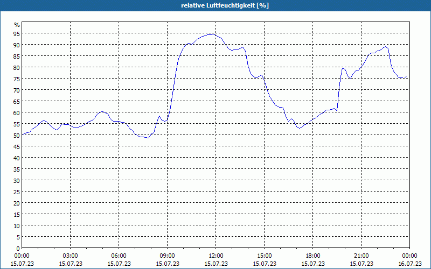
Task: Pick the 18:00 time axis label
Action: pos(313,256)
